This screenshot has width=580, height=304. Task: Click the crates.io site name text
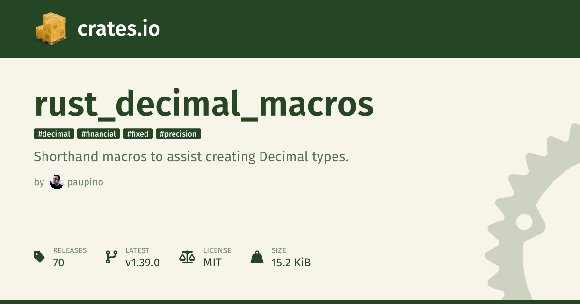pos(118,29)
